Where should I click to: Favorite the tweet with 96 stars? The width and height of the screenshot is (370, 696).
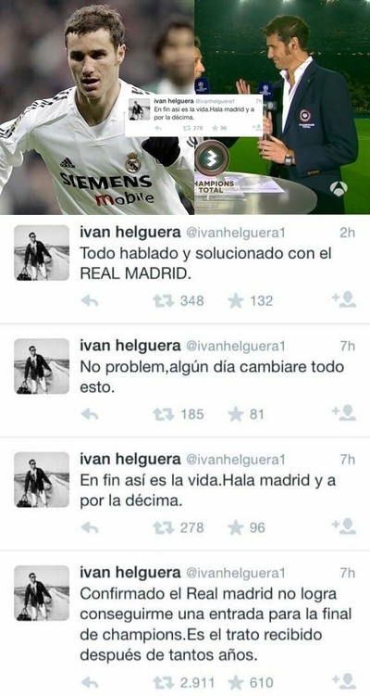pyautogui.click(x=236, y=527)
